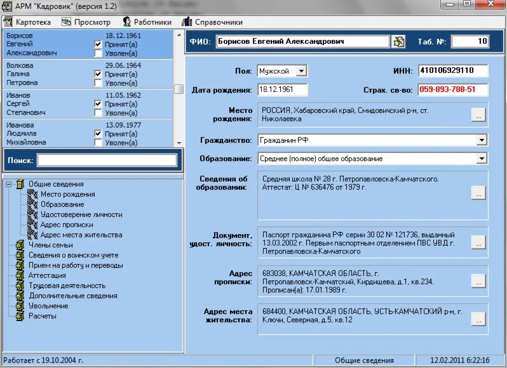
Task: Expand the Гражданство combo box
Action: (482, 140)
